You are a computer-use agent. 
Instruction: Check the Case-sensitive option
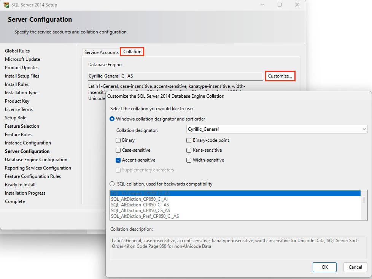(118, 150)
